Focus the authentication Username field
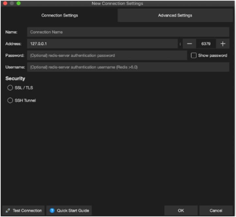This screenshot has height=217, width=236. [128, 67]
